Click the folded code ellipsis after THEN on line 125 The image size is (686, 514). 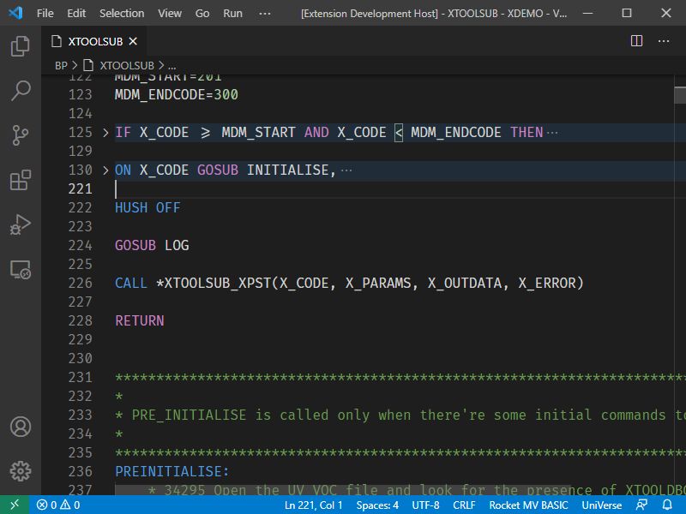[552, 133]
